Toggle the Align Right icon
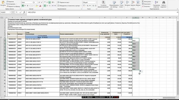 (50, 6)
